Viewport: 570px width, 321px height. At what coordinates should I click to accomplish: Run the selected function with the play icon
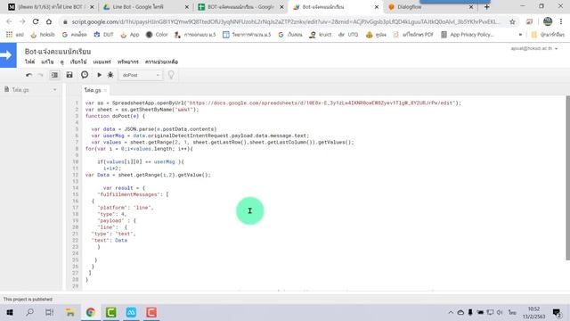(99, 75)
